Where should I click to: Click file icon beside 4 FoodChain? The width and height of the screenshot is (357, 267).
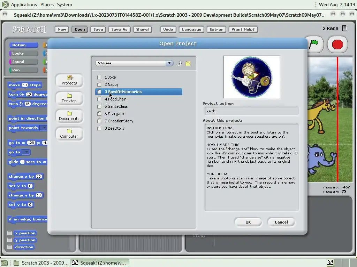(x=99, y=99)
